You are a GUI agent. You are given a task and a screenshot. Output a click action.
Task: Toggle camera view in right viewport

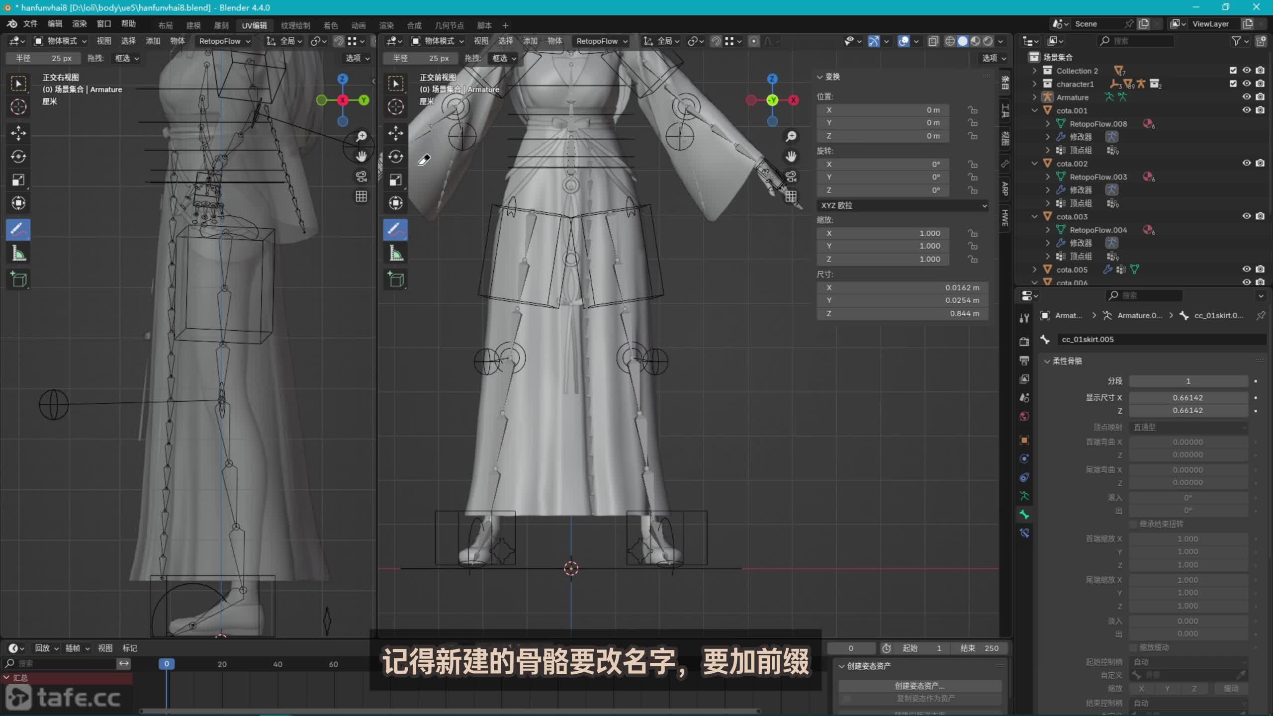click(791, 177)
